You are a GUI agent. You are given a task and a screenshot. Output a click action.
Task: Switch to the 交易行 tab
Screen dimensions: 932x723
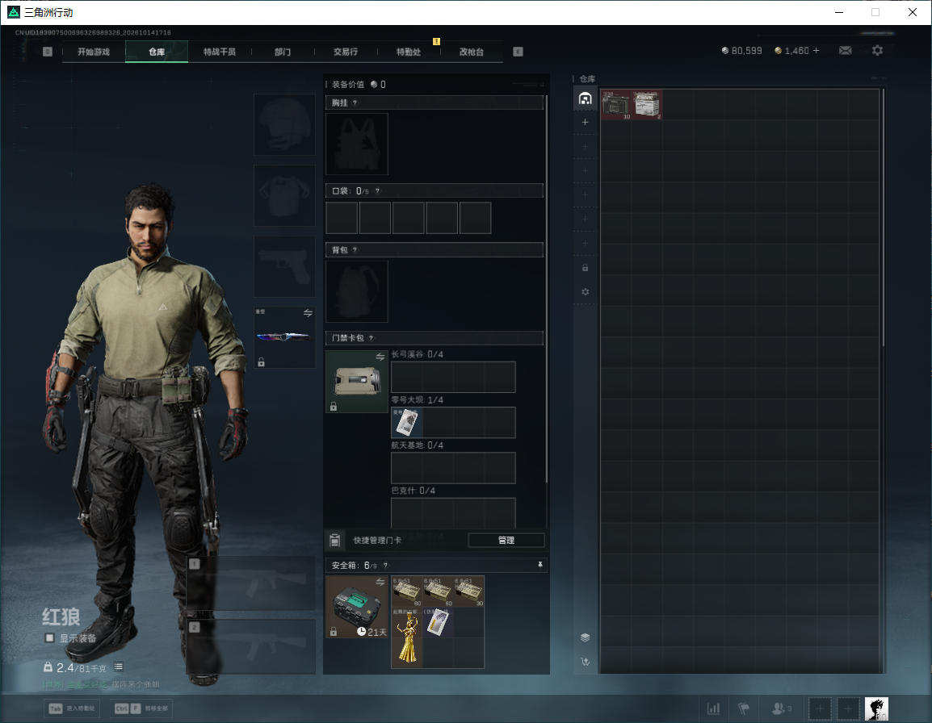point(346,52)
